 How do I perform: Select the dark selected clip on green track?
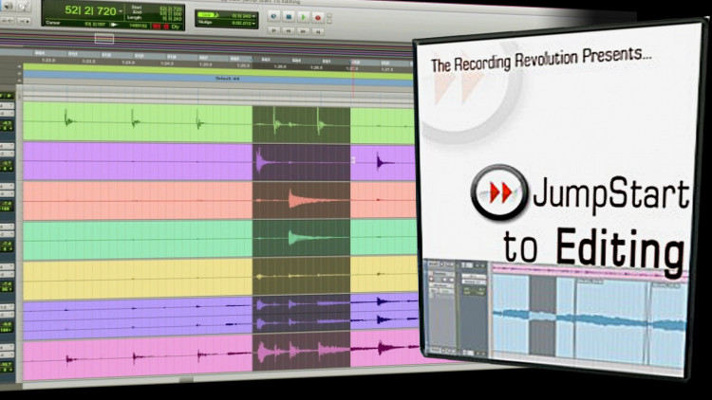[x=301, y=125]
